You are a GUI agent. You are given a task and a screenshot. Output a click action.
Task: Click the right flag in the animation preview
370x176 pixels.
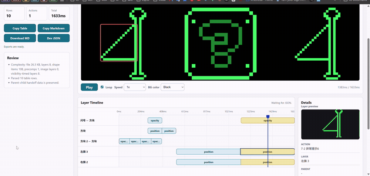317,44
